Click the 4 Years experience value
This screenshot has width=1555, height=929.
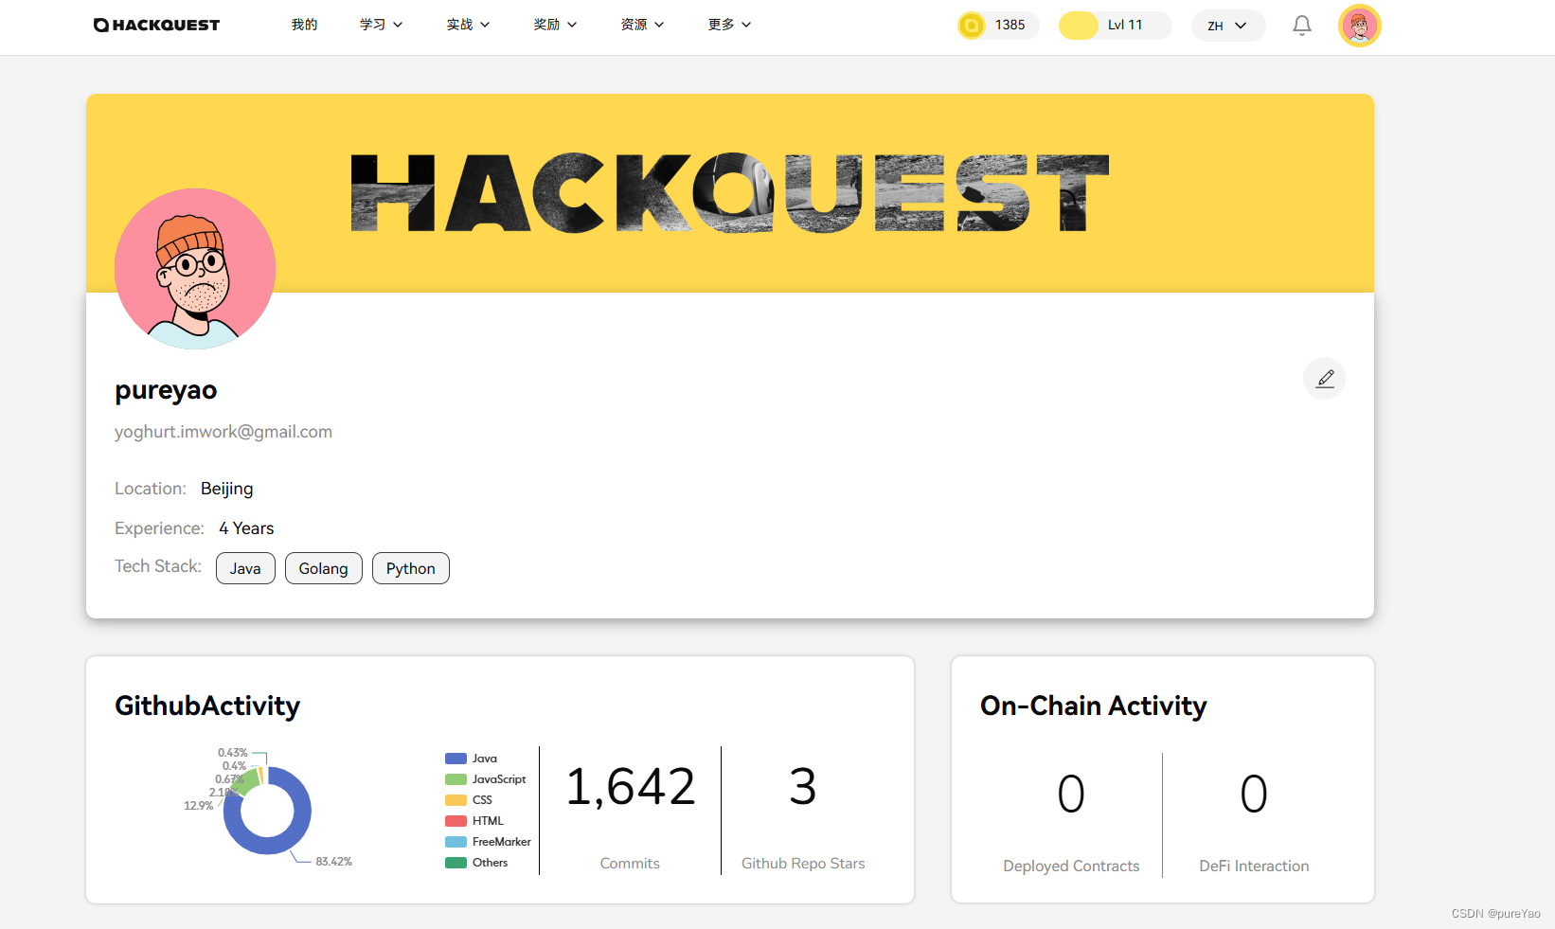pyautogui.click(x=246, y=528)
